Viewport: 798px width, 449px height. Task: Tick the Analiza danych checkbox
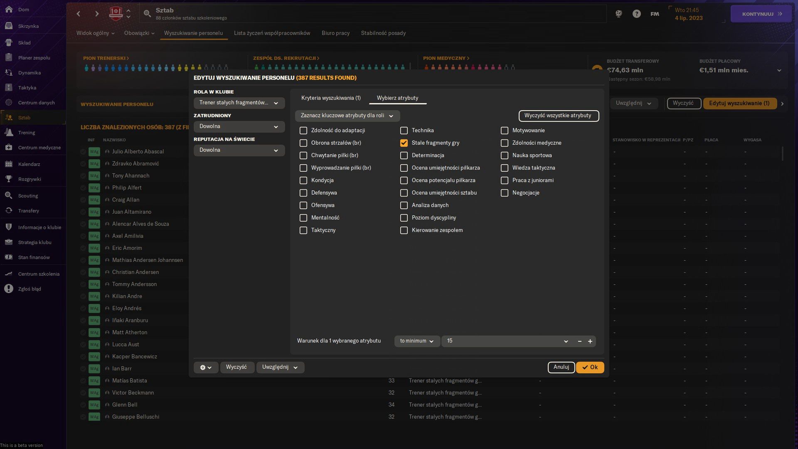[404, 205]
